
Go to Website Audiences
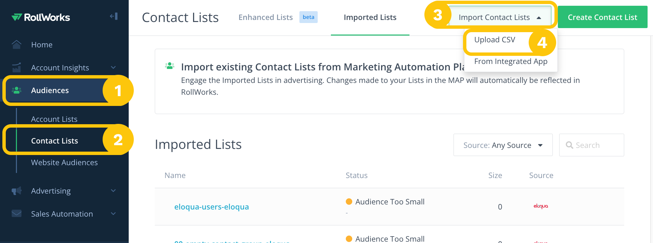tap(64, 162)
